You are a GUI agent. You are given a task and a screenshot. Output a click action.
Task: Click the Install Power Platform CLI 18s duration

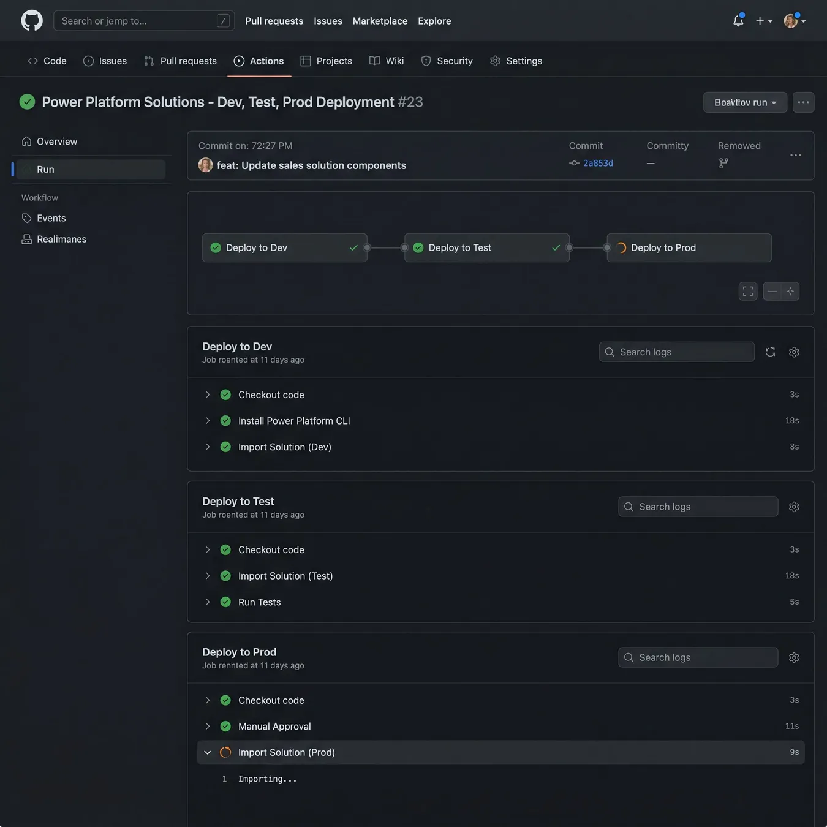tap(792, 421)
